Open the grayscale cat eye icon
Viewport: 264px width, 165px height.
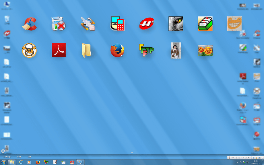pos(176,24)
